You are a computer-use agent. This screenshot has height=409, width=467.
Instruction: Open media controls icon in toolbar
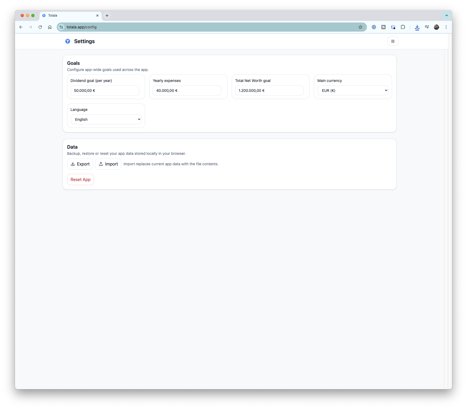pos(427,27)
